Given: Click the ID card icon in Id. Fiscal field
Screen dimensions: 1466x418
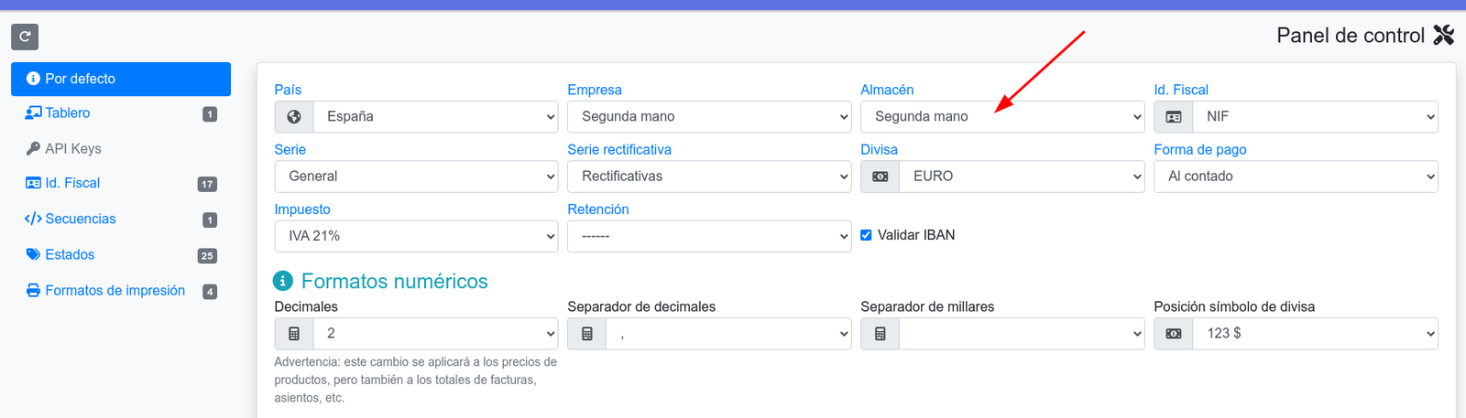Looking at the screenshot, I should pos(1174,116).
